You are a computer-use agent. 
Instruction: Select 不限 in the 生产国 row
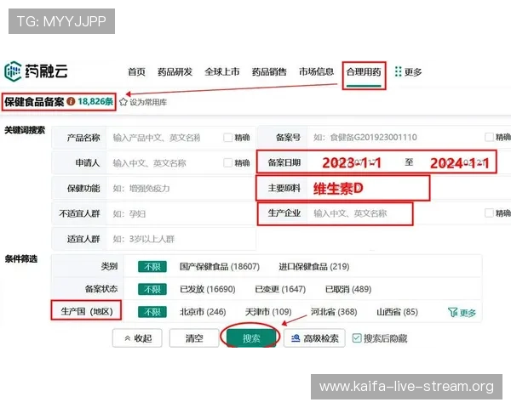pos(152,312)
